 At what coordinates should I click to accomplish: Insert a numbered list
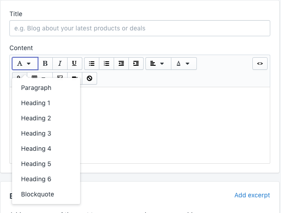[106, 64]
